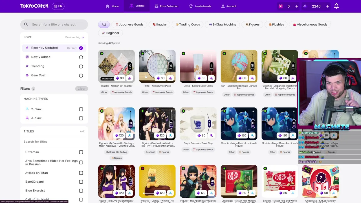Add gems with plus beside 2240

pos(327,6)
